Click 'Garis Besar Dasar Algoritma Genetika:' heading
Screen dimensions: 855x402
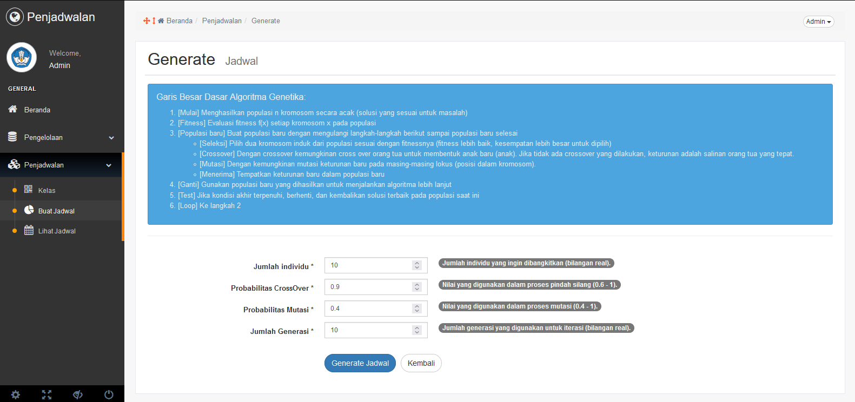(231, 97)
